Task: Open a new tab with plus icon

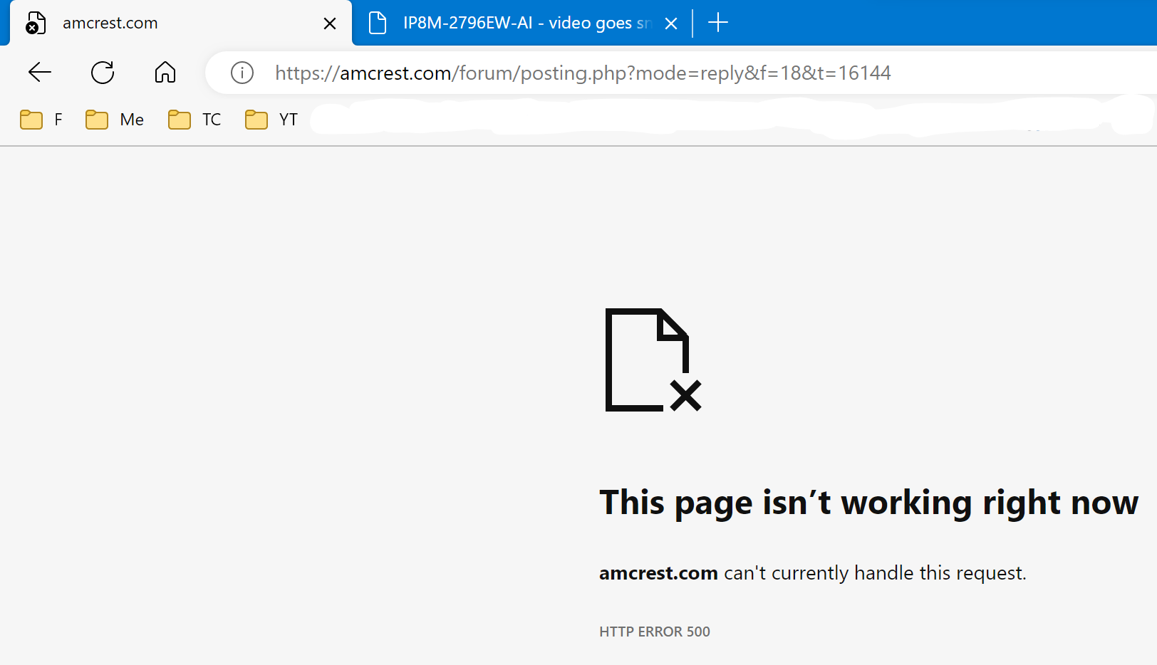Action: pyautogui.click(x=718, y=23)
